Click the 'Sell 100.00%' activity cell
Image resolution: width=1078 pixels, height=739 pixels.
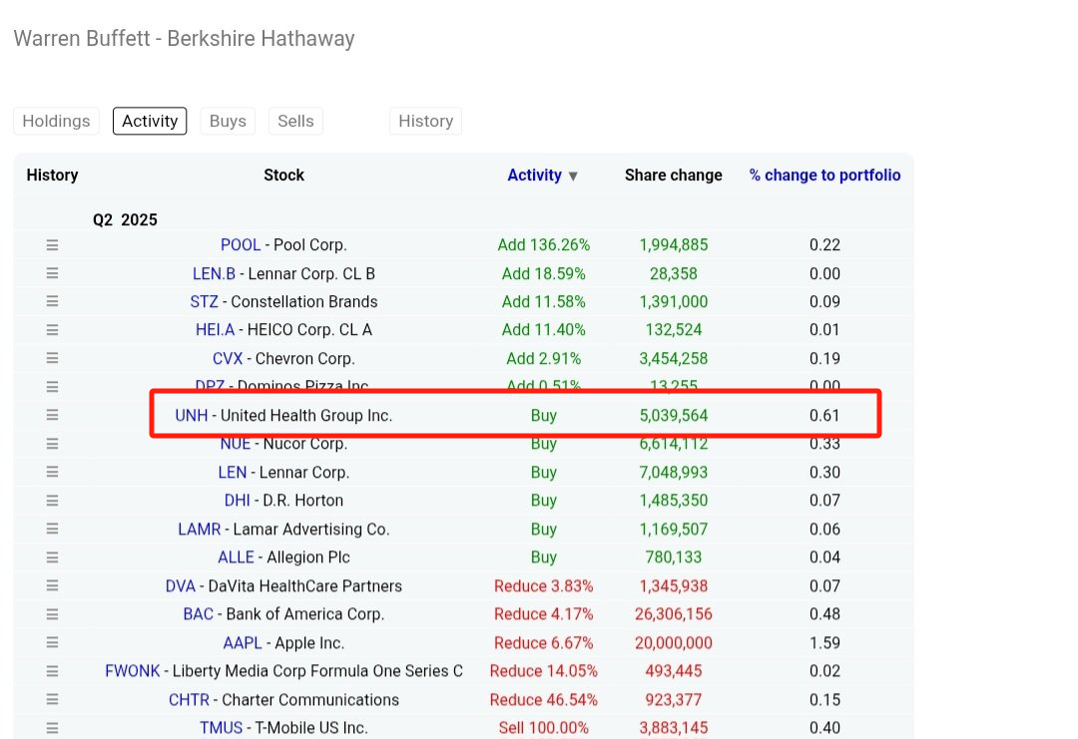tap(544, 728)
